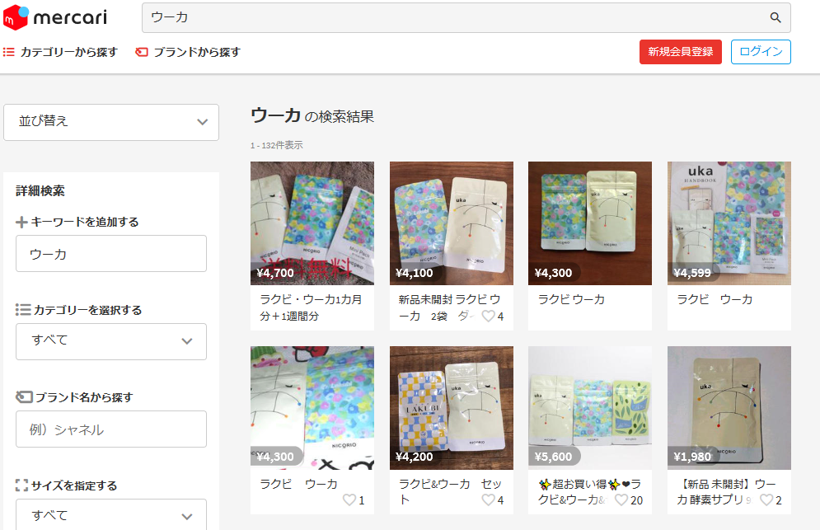Screen dimensions: 820x530
Task: Like the 超お買い得 item heart with 20
Action: tap(621, 500)
